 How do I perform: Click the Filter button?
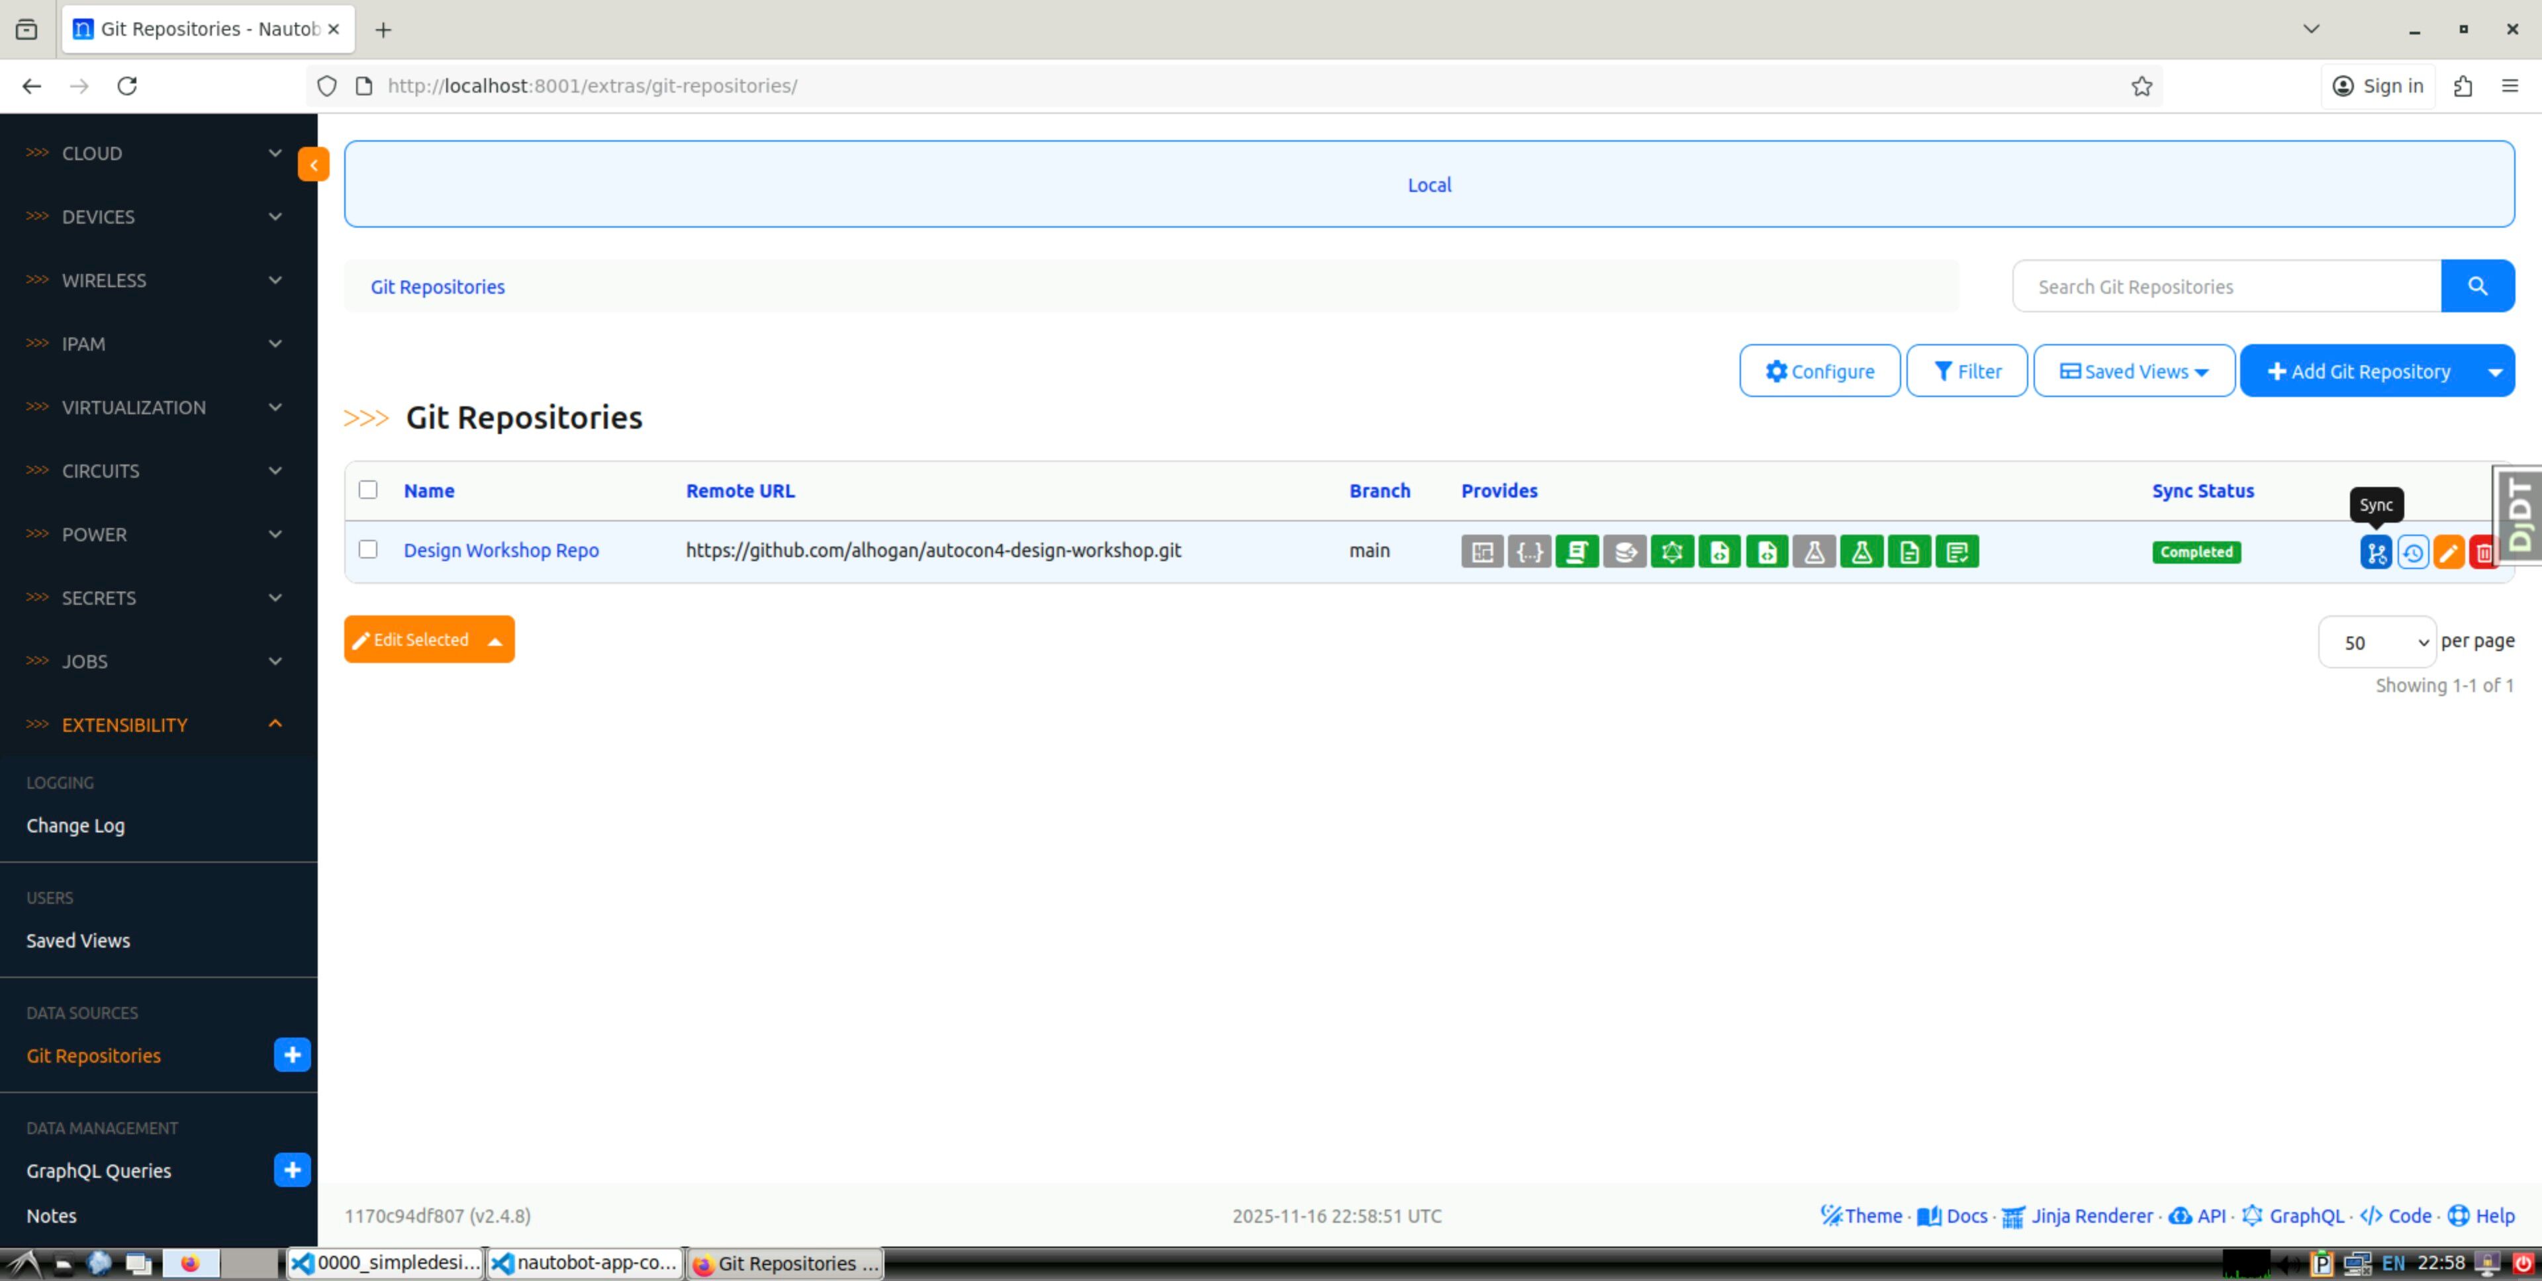[1967, 371]
